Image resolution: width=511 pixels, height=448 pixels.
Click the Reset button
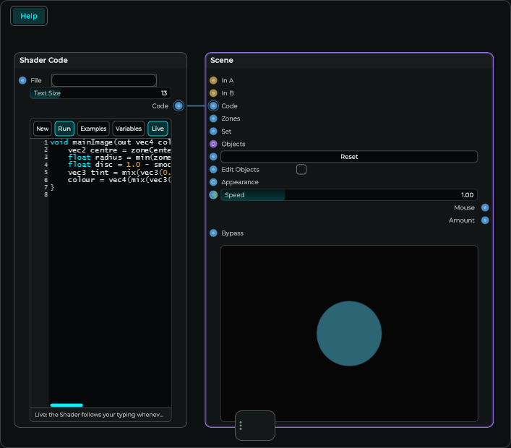click(x=349, y=157)
